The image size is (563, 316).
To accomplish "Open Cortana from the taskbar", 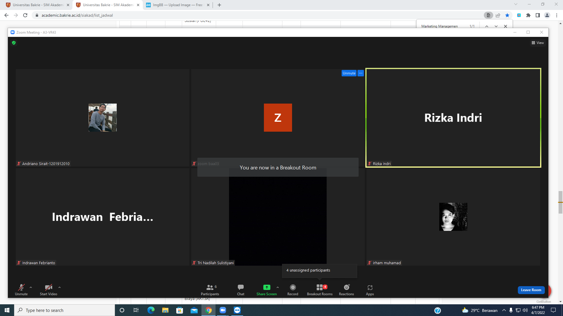I will pos(122,310).
